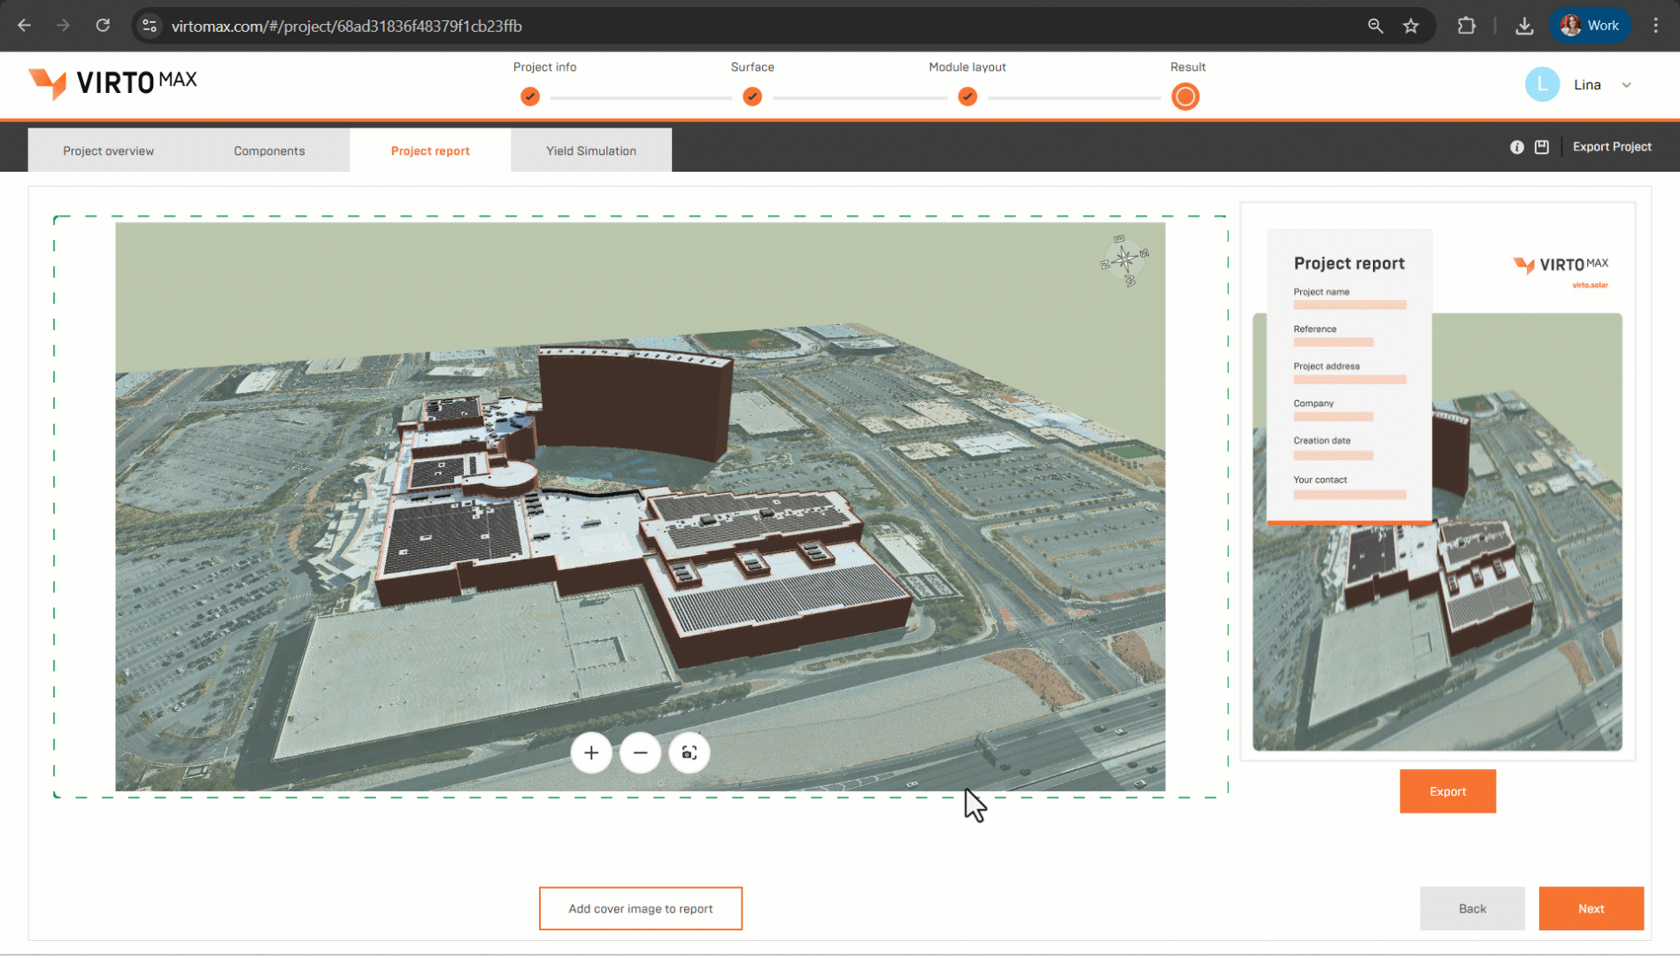Expand the Lina user account dropdown
This screenshot has width=1680, height=956.
point(1626,85)
